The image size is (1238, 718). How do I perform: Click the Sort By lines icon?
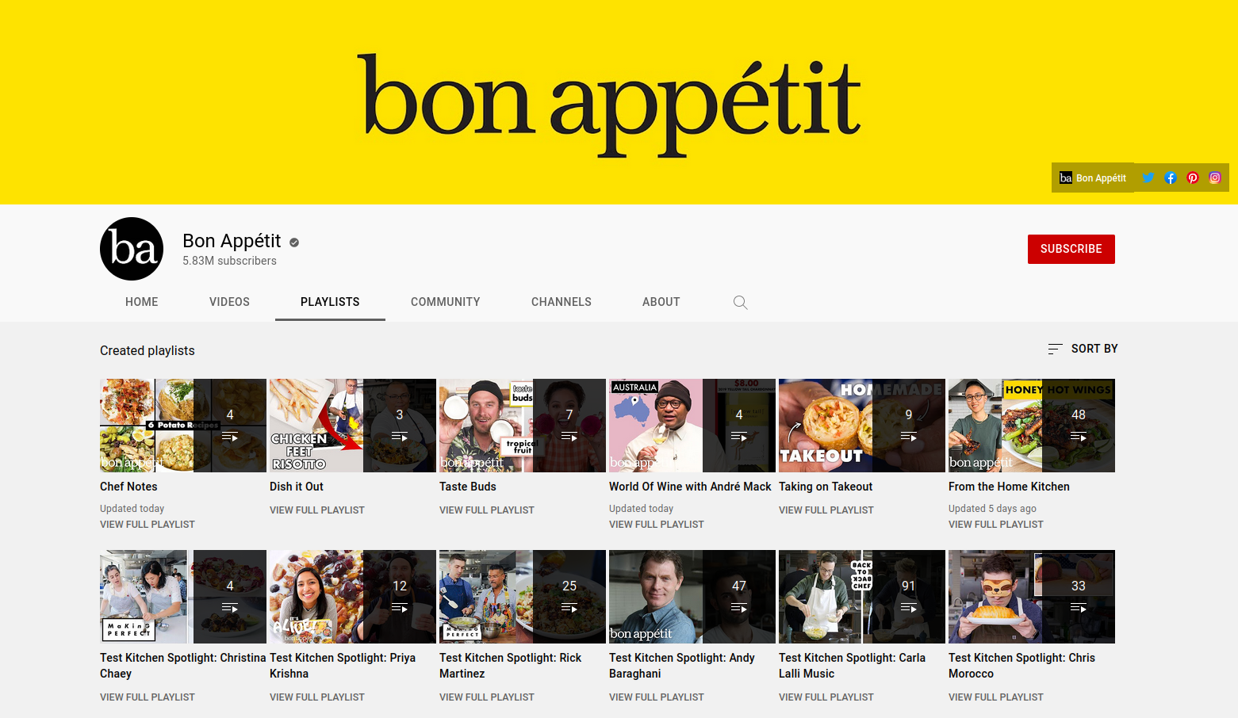(x=1055, y=349)
